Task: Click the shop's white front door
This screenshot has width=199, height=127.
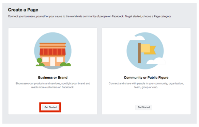Action: click(x=52, y=62)
